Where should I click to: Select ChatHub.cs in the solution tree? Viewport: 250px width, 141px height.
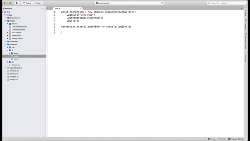click(x=14, y=71)
